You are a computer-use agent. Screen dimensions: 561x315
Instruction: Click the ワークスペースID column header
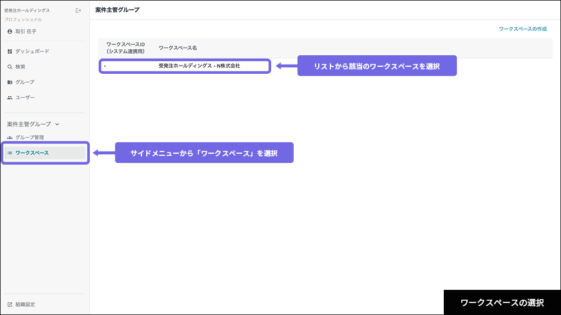pos(125,48)
